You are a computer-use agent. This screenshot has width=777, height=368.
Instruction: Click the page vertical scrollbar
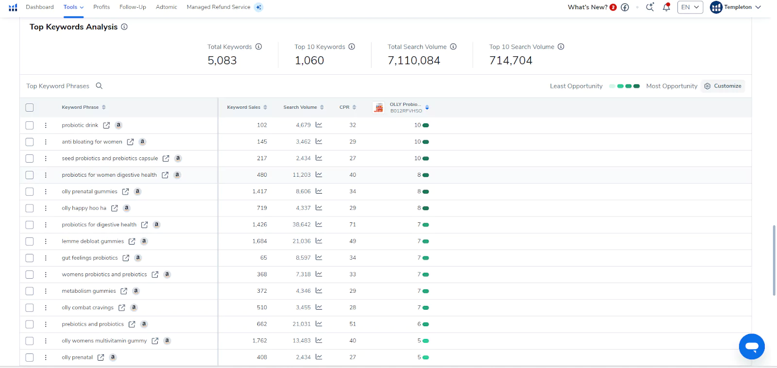pyautogui.click(x=774, y=260)
